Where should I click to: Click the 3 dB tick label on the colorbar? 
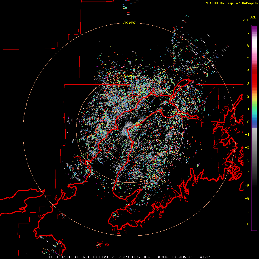pyautogui.click(x=248, y=83)
